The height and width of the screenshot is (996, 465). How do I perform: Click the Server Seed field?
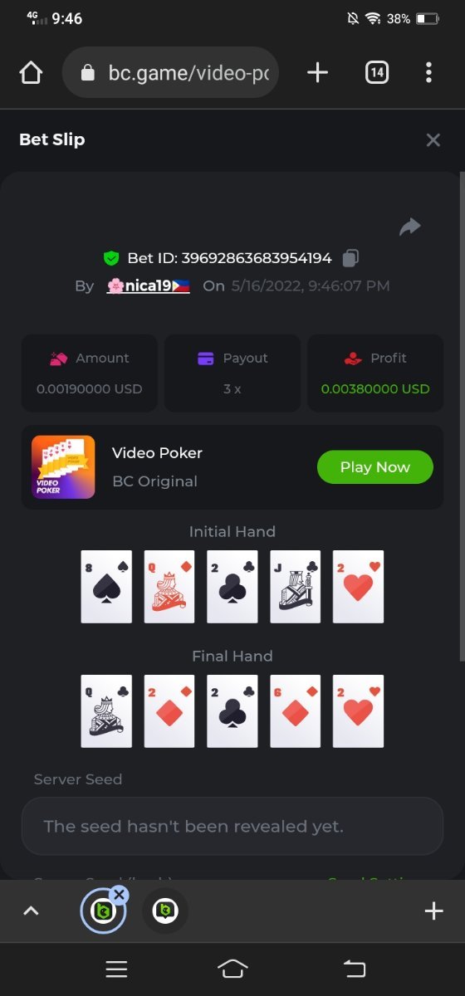[232, 827]
